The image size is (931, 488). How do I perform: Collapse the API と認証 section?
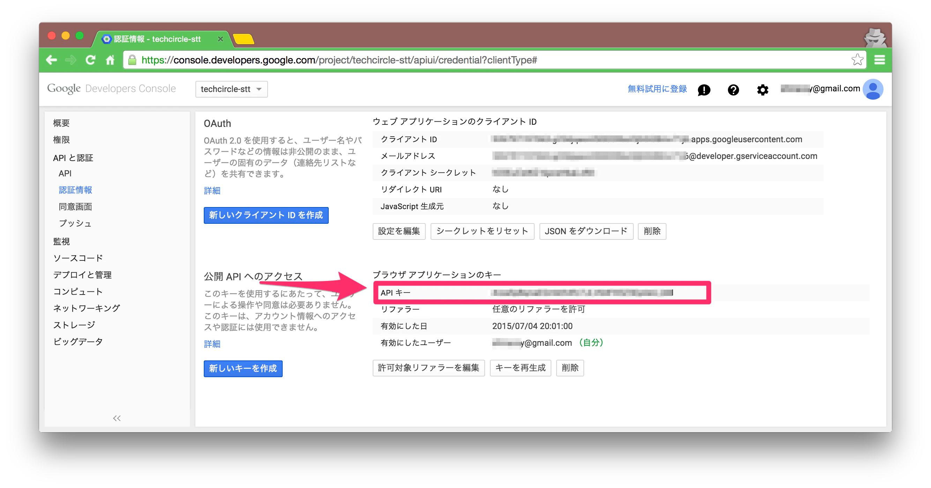point(73,158)
